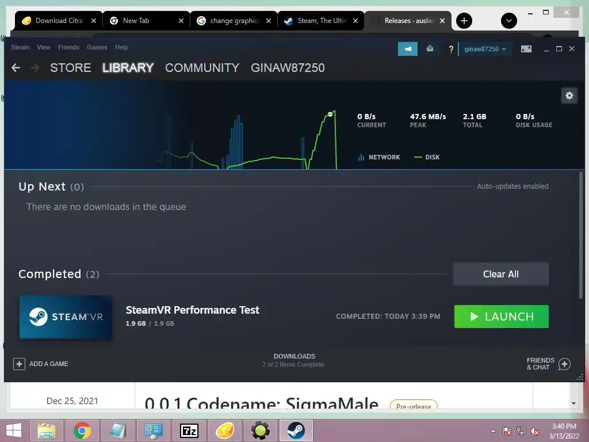Image resolution: width=589 pixels, height=442 pixels.
Task: Open Control Panel icon in taskbar
Action: pyautogui.click(x=153, y=430)
